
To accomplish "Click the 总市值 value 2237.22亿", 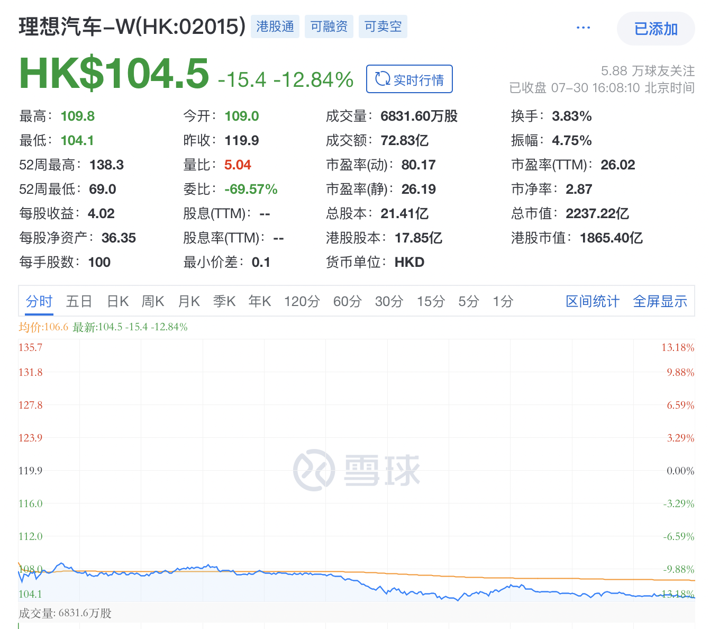I will click(597, 213).
